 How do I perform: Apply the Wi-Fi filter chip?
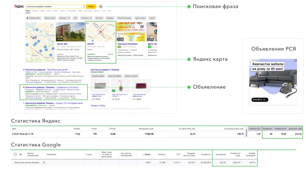[x=75, y=18]
